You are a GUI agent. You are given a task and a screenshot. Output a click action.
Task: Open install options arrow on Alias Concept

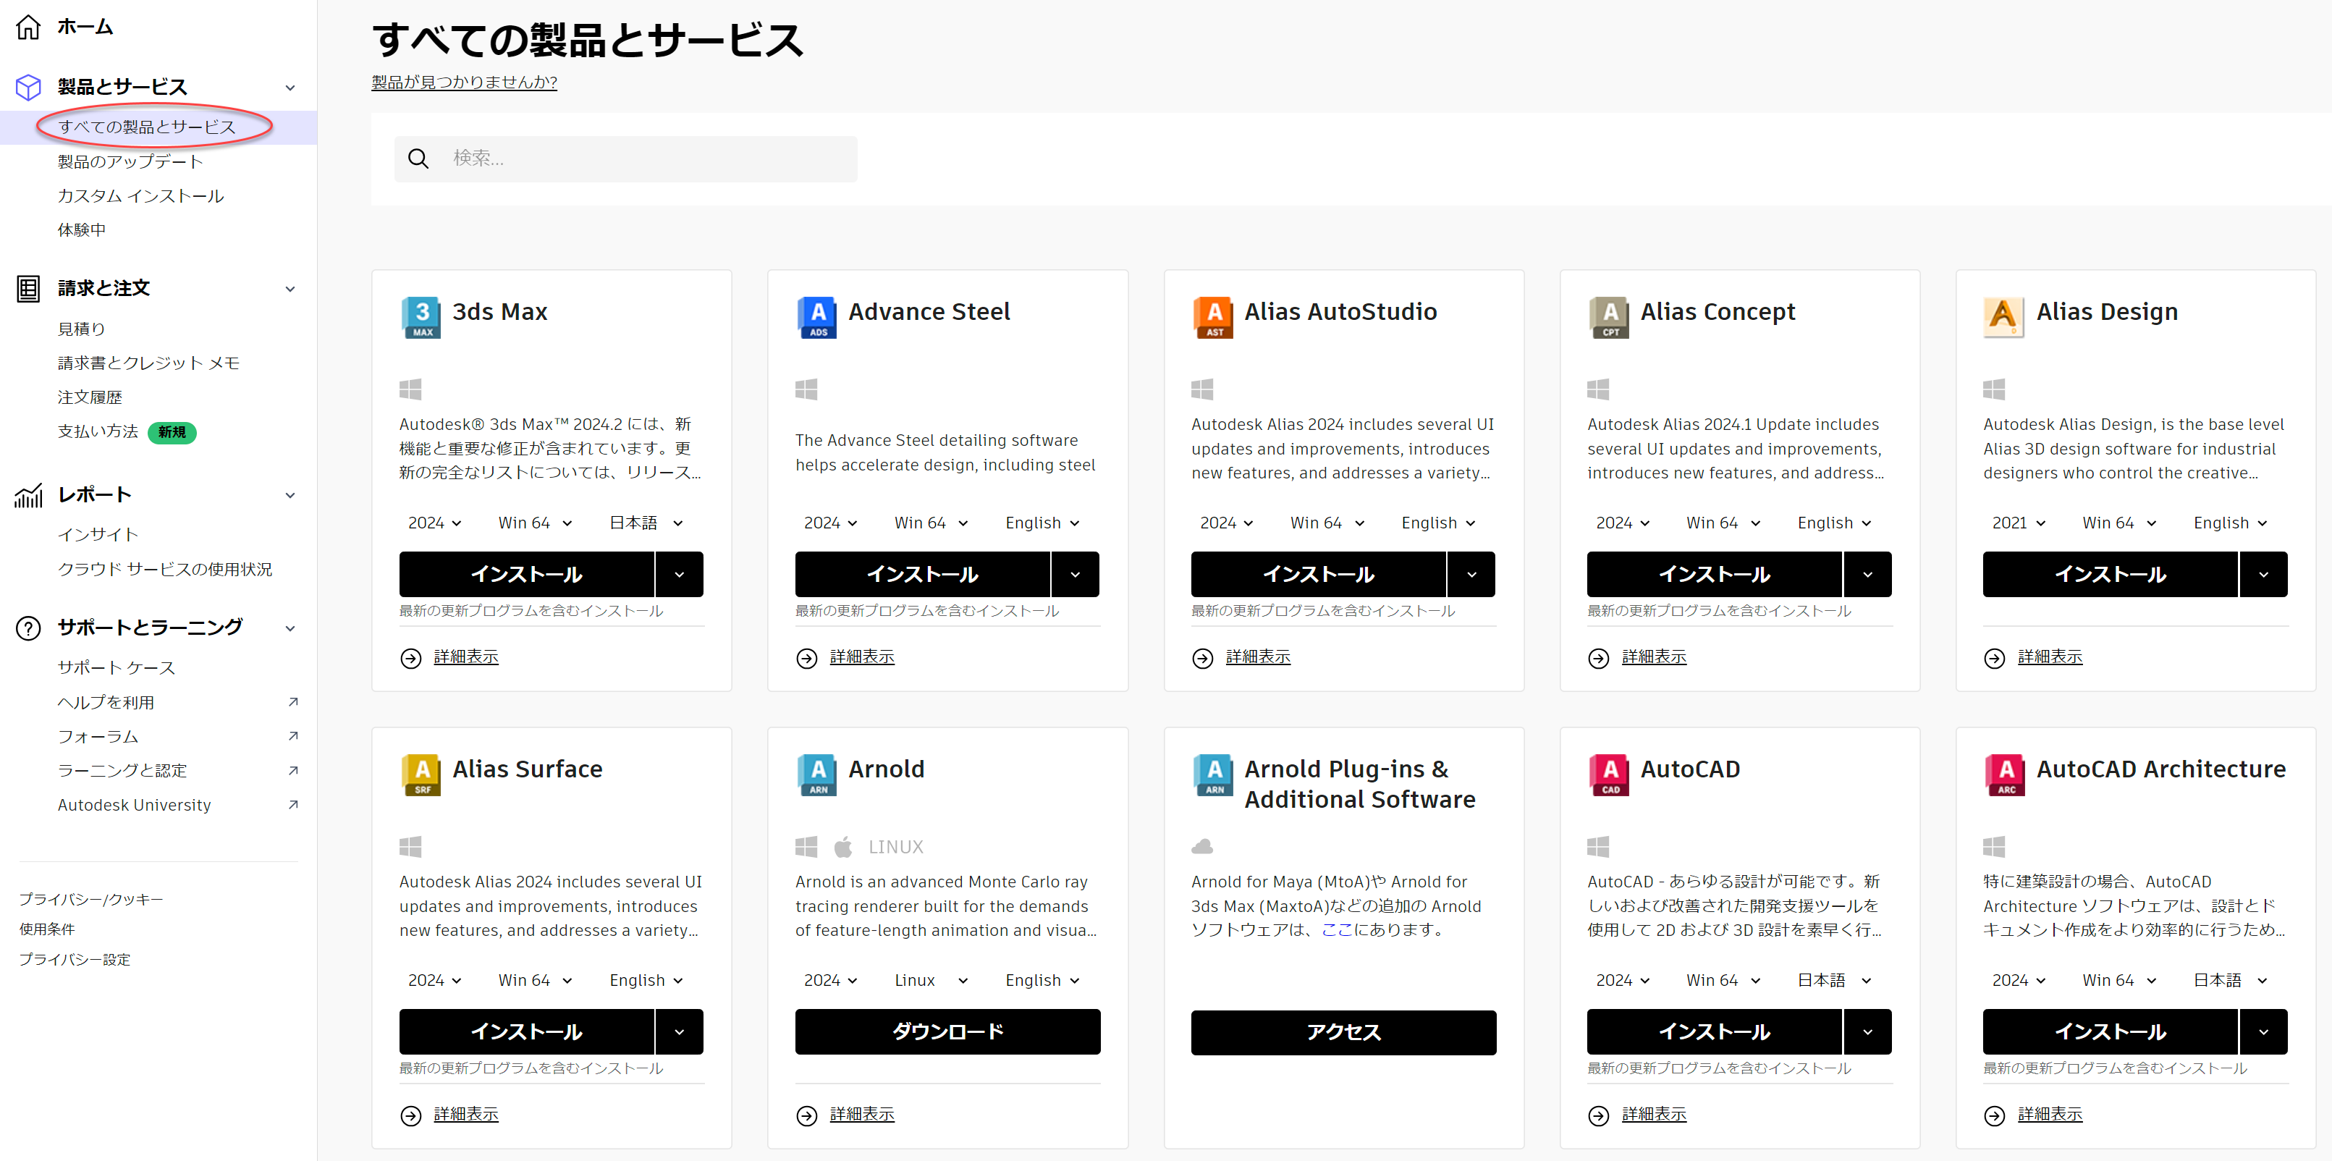coord(1867,574)
